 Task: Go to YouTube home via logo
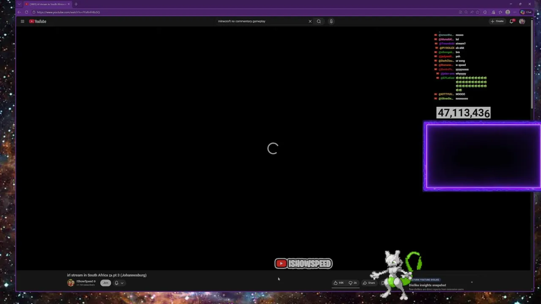[38, 21]
